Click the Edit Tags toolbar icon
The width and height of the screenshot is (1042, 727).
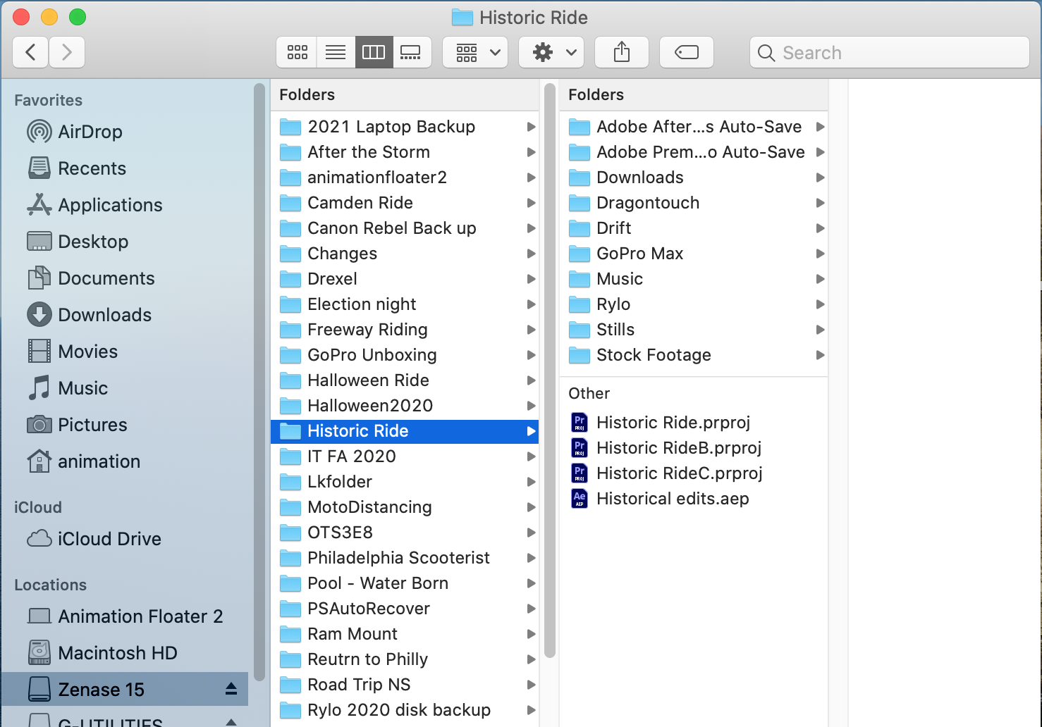[686, 53]
